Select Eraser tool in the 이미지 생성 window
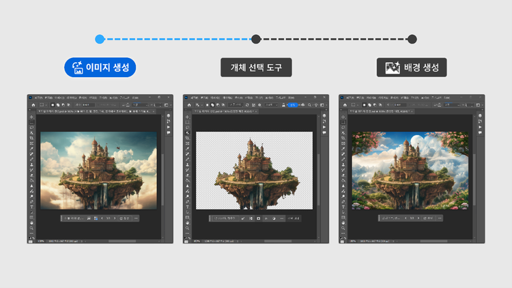Screen dimensions: 512x288 point(31,175)
